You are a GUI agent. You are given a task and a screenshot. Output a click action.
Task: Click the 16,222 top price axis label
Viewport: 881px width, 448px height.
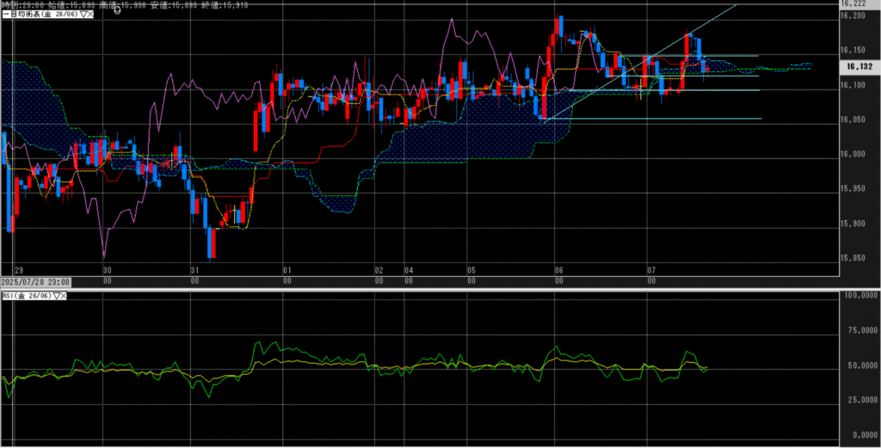coord(853,3)
